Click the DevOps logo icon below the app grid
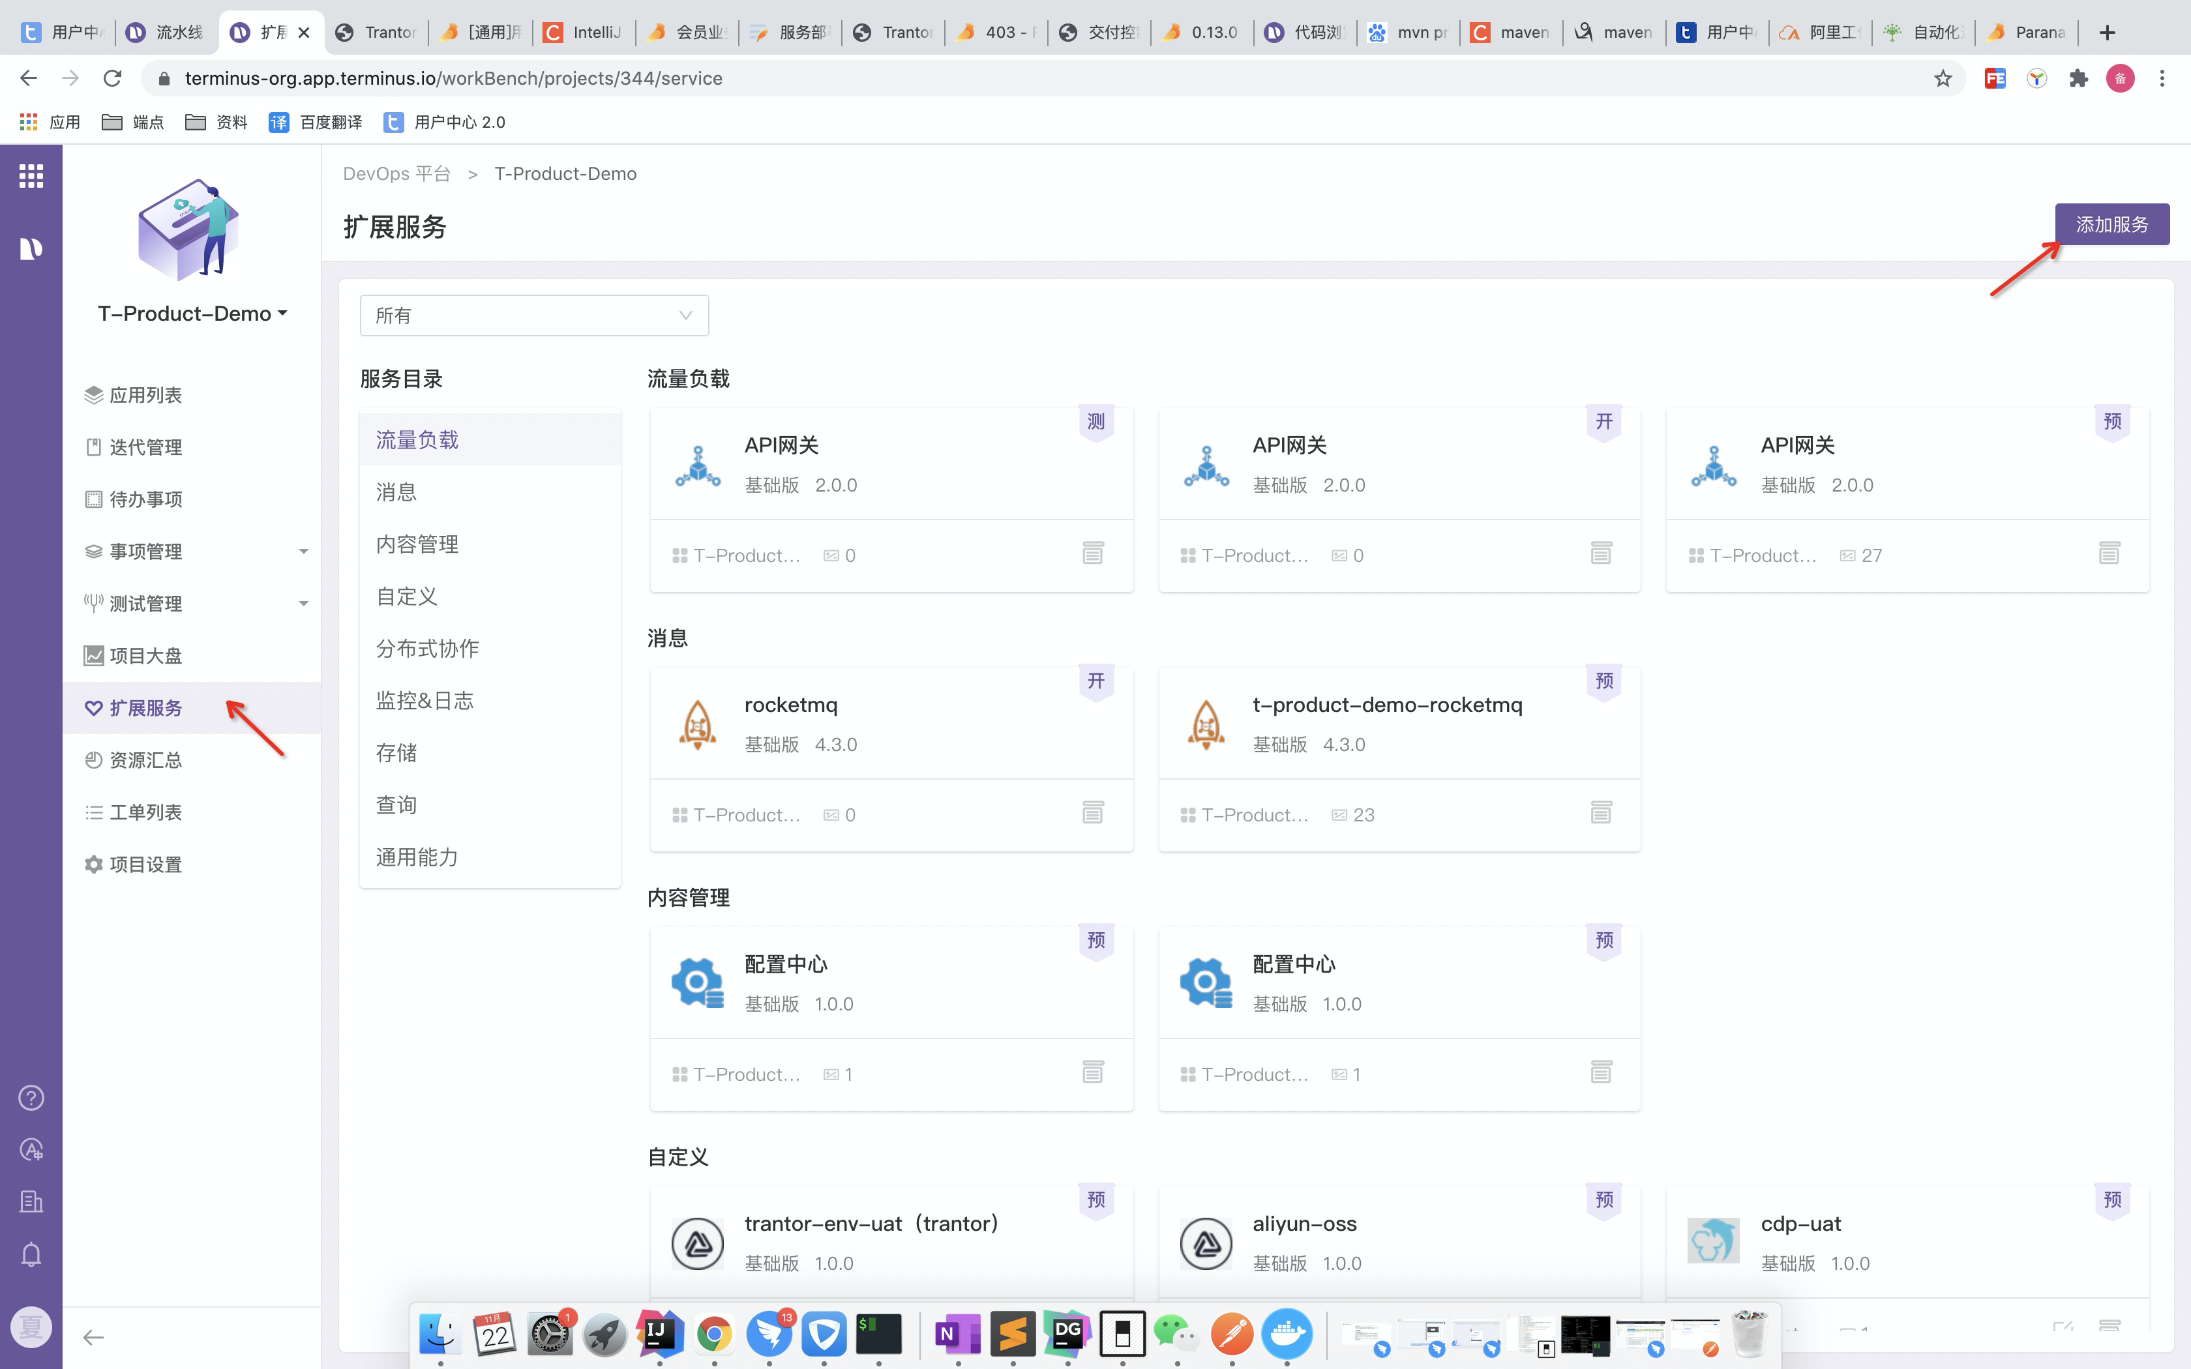The height and width of the screenshot is (1369, 2191). [x=31, y=248]
